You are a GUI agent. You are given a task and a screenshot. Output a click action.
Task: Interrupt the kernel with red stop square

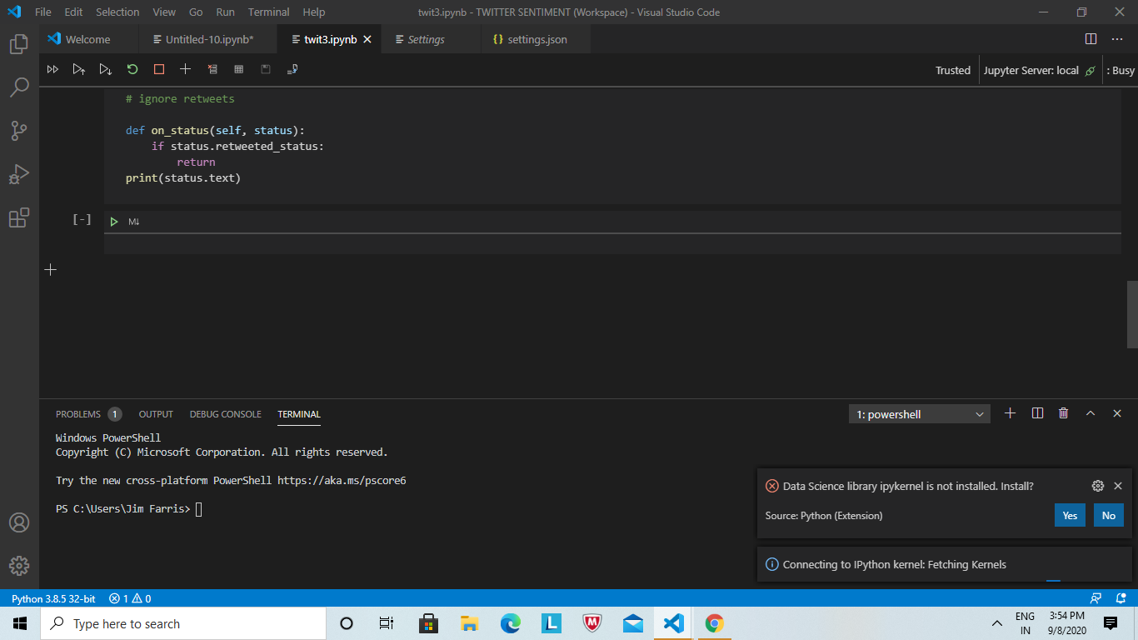coord(159,70)
